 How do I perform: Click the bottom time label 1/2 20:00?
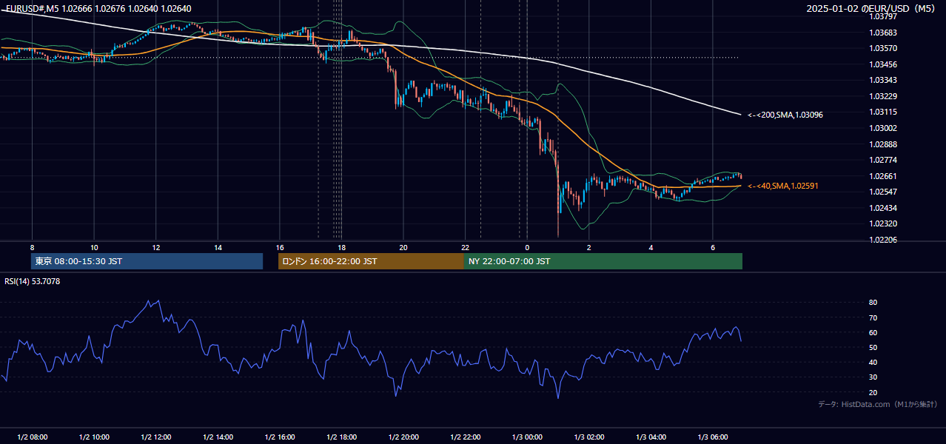coord(403,437)
